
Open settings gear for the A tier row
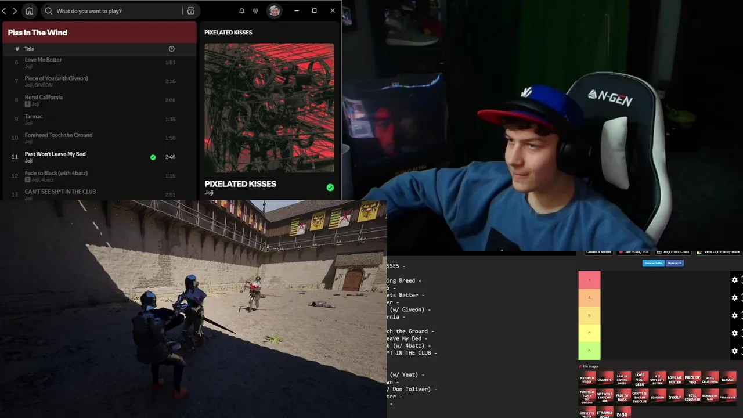(x=735, y=298)
